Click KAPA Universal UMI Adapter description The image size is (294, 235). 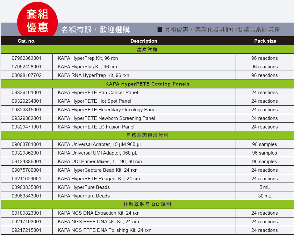click(x=97, y=153)
